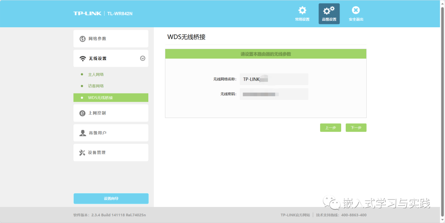Click 请设置本路由器的无线参数 banner text

tap(266, 54)
